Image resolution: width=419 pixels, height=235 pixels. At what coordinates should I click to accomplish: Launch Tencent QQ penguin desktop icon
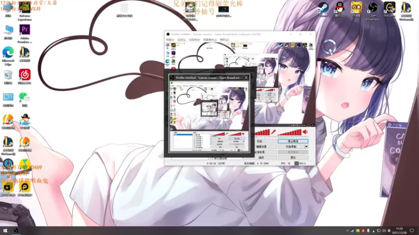[339, 9]
